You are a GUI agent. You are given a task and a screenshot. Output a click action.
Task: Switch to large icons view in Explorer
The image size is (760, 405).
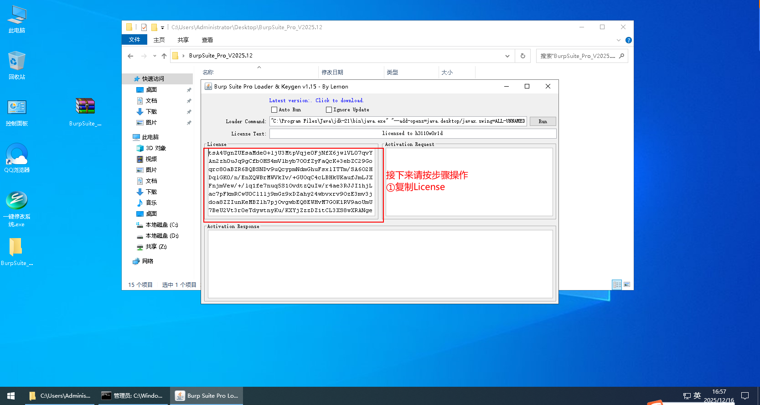[x=627, y=285]
